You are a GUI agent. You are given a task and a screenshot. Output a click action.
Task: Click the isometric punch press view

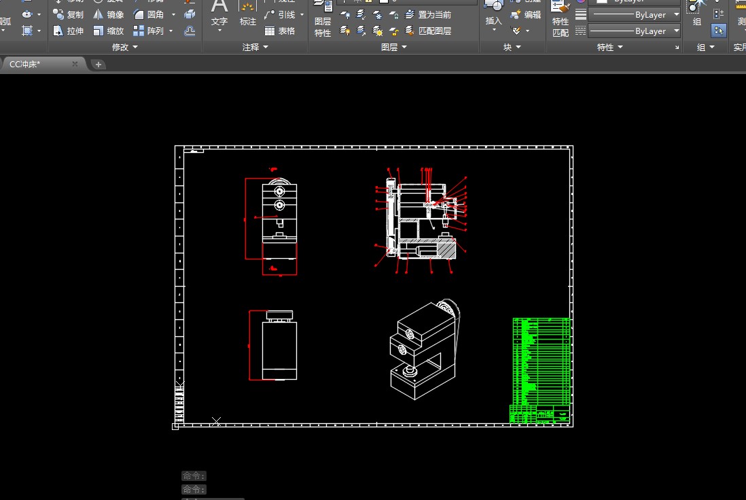425,349
